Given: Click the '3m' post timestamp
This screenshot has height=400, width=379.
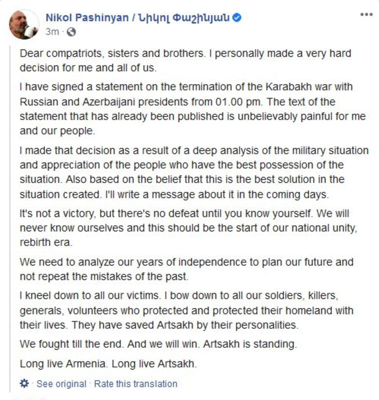Looking at the screenshot, I should [x=52, y=32].
